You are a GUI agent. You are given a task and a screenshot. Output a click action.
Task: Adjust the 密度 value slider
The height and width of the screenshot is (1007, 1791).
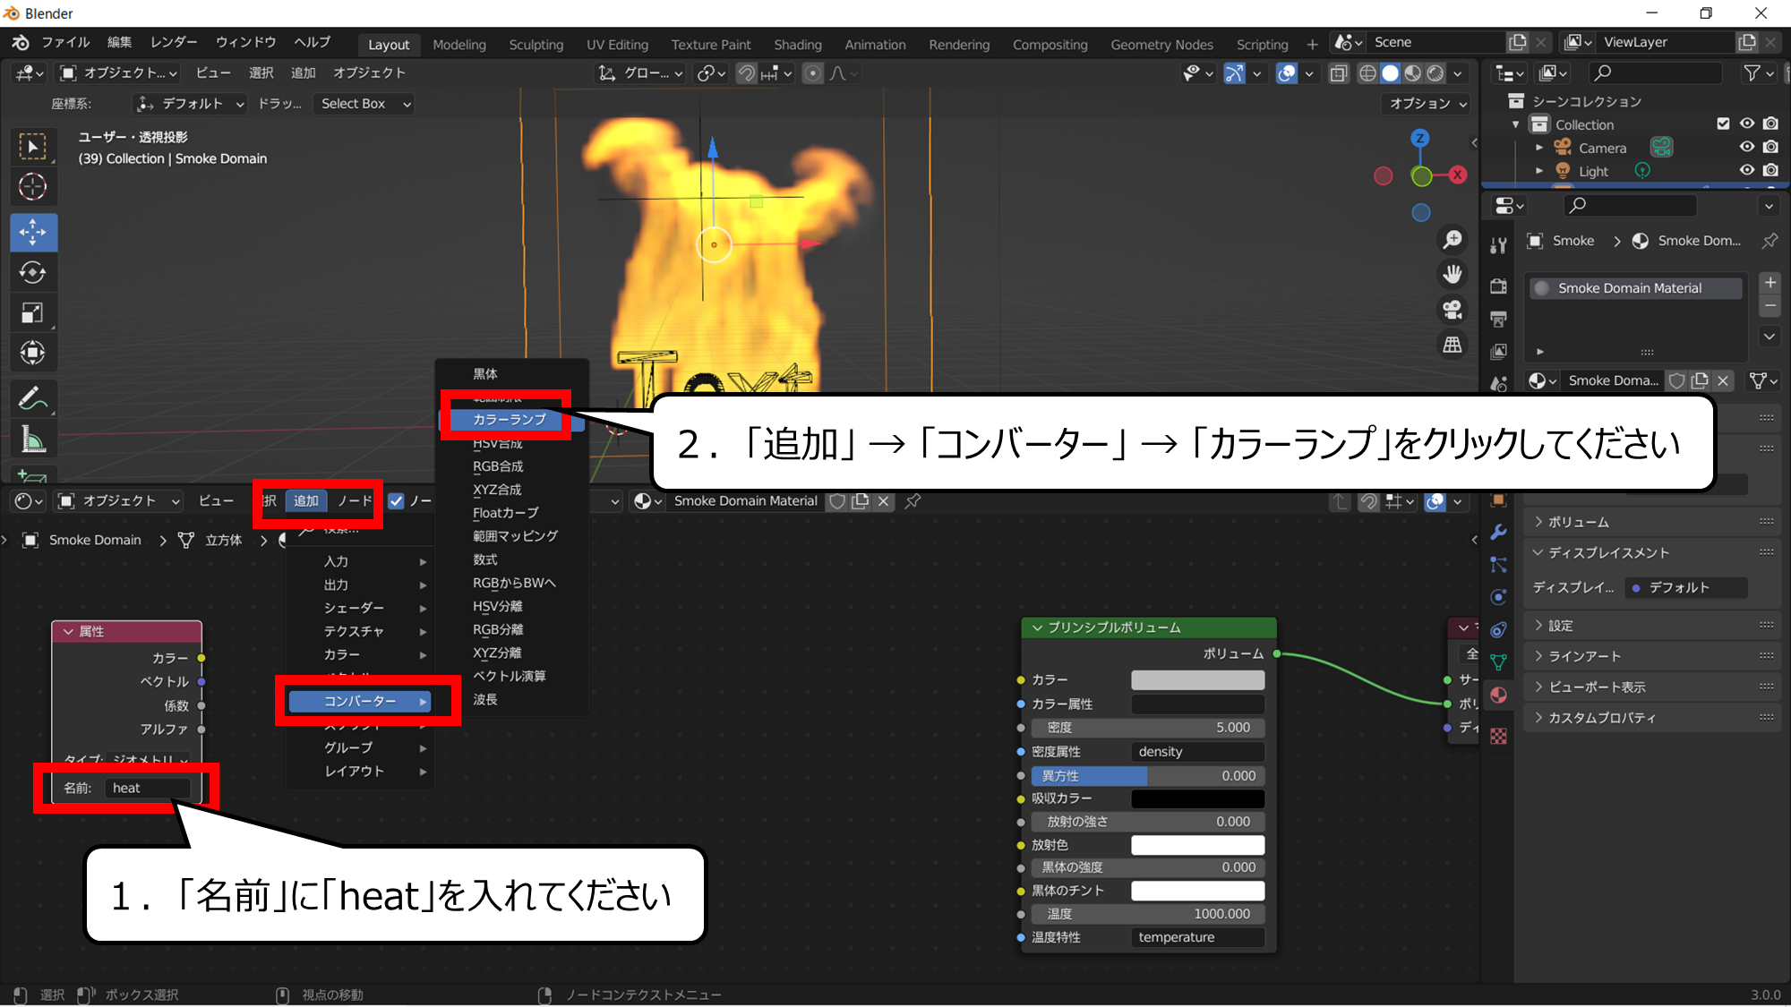(x=1148, y=728)
